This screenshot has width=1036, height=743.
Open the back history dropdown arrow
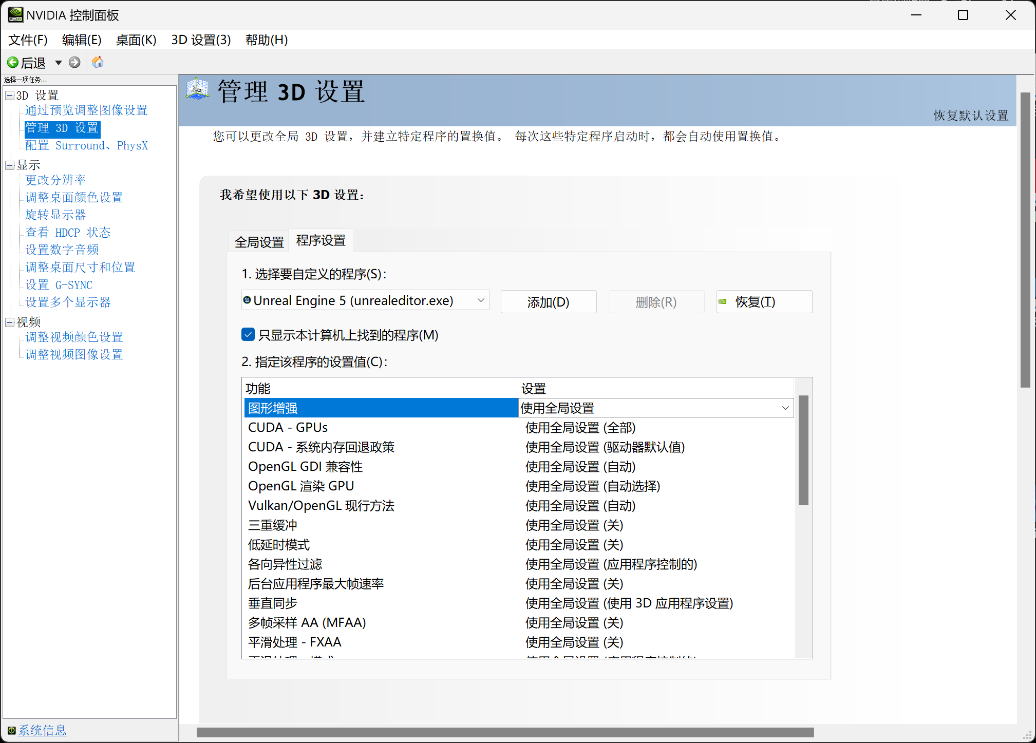click(x=59, y=63)
